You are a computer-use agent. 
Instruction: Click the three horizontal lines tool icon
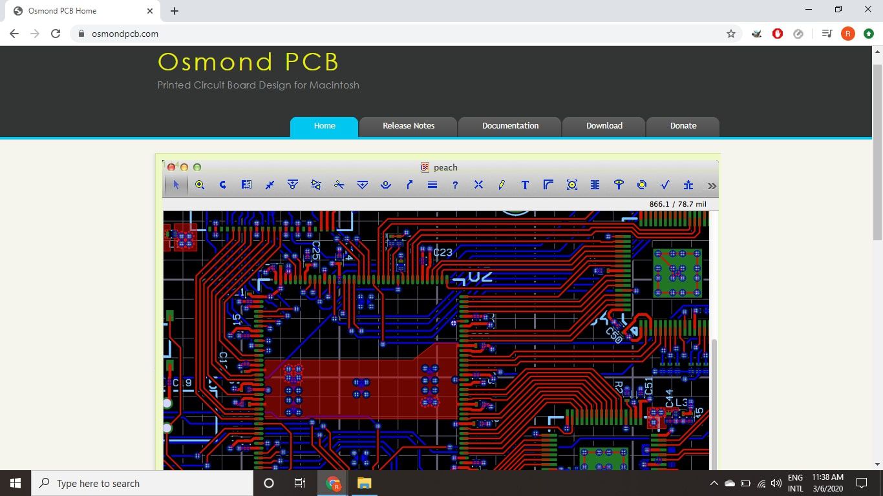(x=432, y=185)
